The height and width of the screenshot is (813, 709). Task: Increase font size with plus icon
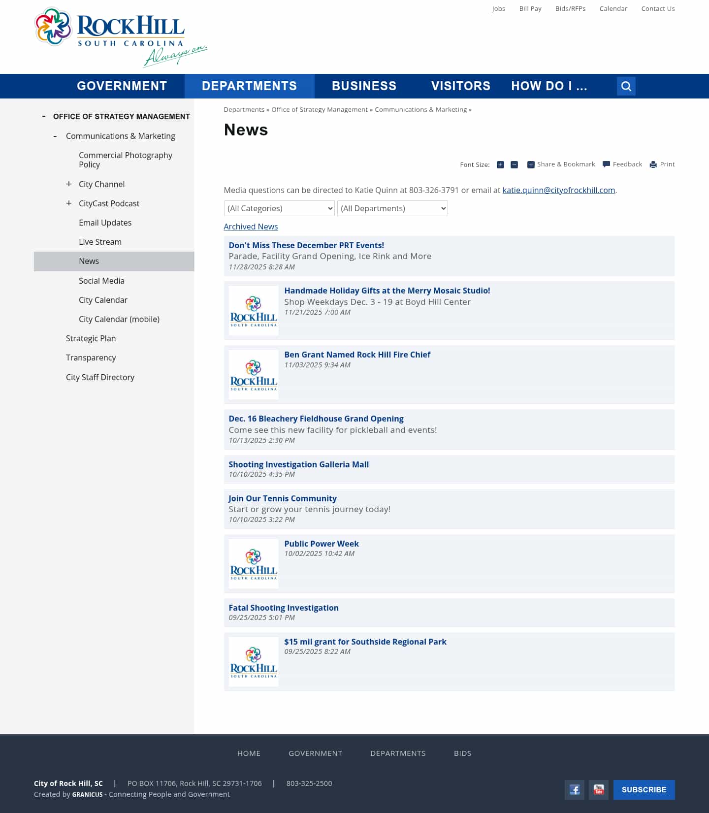tap(500, 164)
